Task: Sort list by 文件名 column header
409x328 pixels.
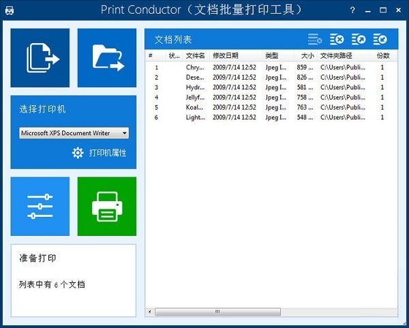Action: pos(196,55)
